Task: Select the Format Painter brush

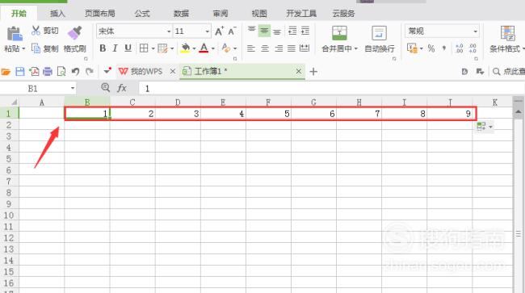Action: (x=74, y=33)
